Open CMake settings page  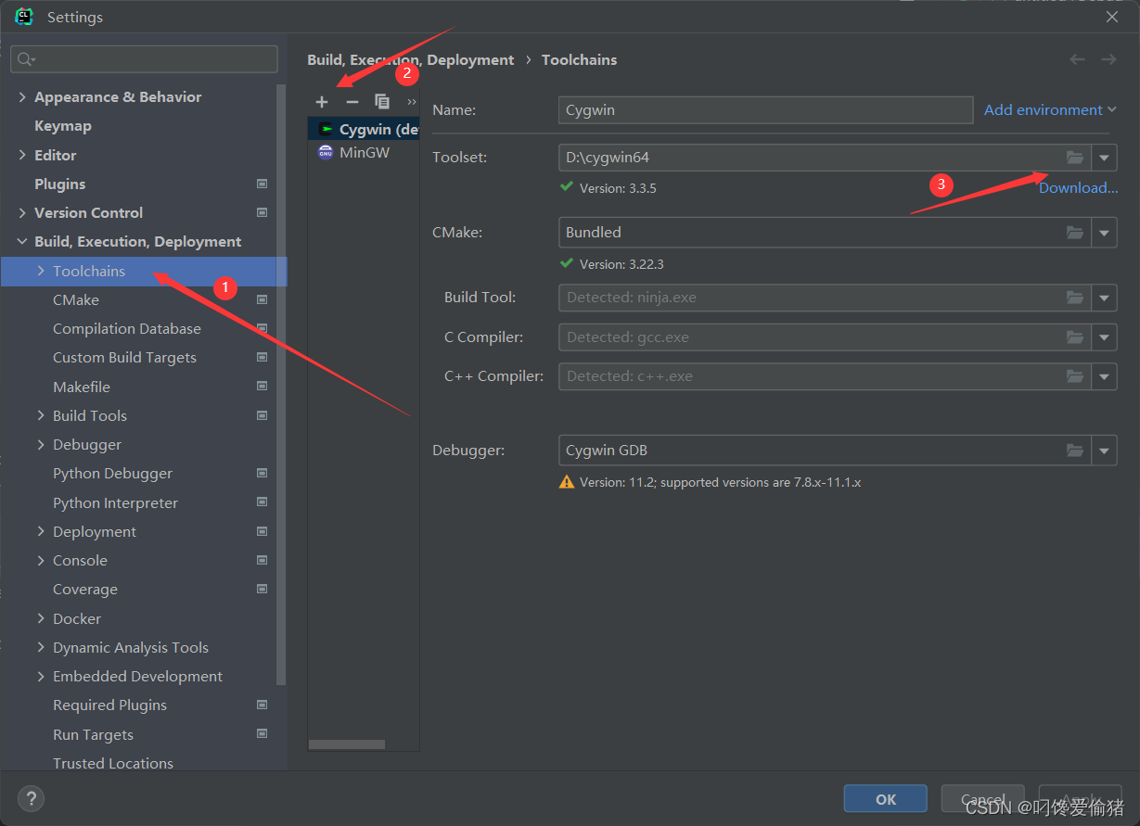[76, 299]
